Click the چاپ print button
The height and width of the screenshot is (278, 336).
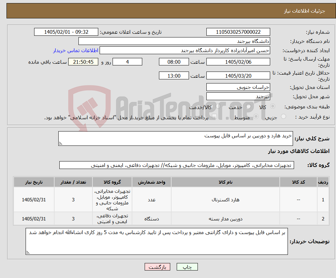(187, 267)
